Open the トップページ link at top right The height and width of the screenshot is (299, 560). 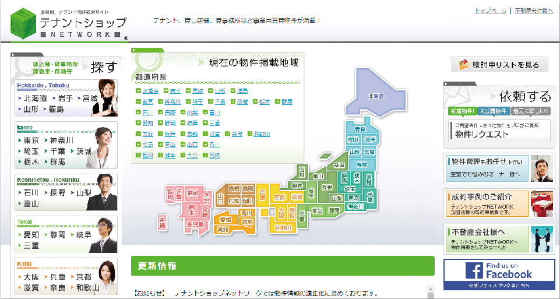coord(490,11)
